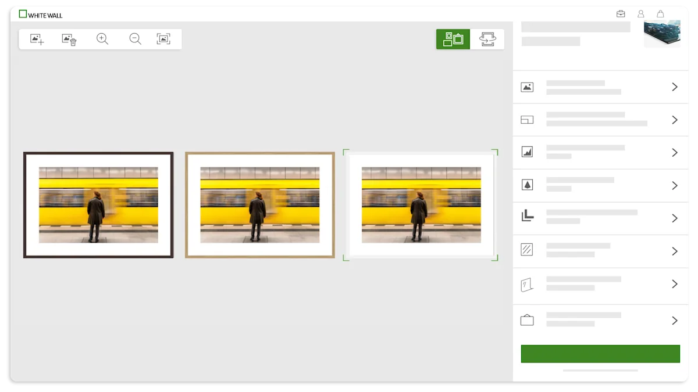Delete image using the image trash icon
Screen dimensions: 698x392
[69, 39]
